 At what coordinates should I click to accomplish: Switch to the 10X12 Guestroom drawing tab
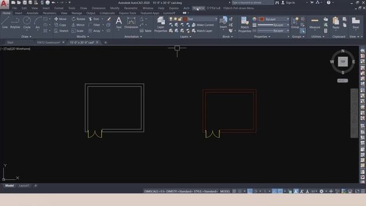click(x=48, y=42)
